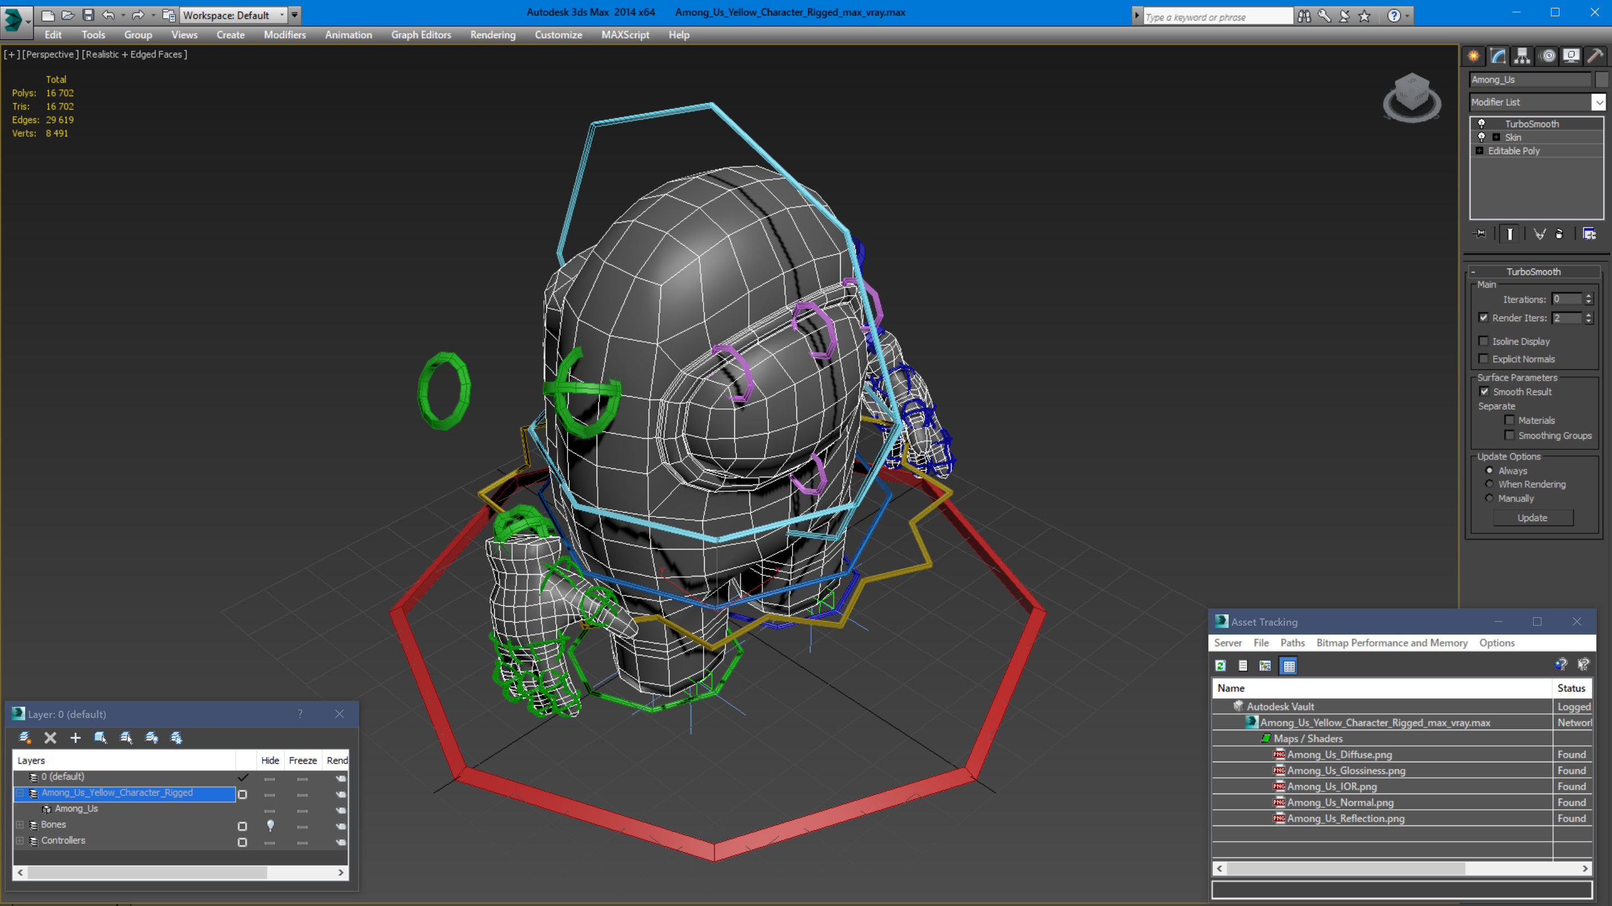1612x906 pixels.
Task: Collapse the TurboSmooth rollout header
Action: tap(1533, 271)
